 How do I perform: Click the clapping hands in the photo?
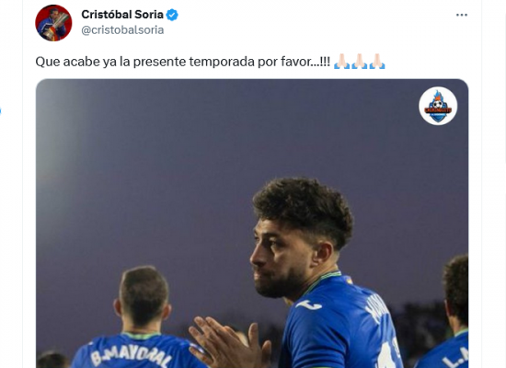230,344
